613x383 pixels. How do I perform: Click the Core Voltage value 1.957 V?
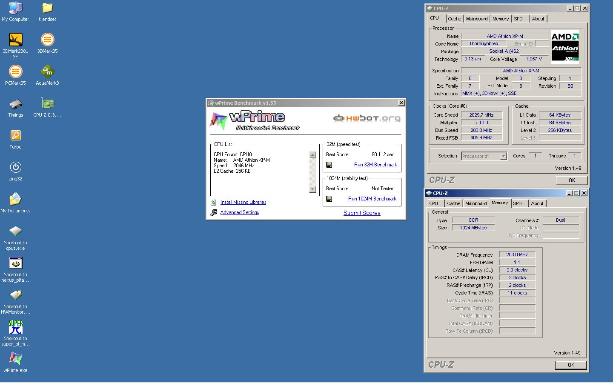[x=534, y=59]
